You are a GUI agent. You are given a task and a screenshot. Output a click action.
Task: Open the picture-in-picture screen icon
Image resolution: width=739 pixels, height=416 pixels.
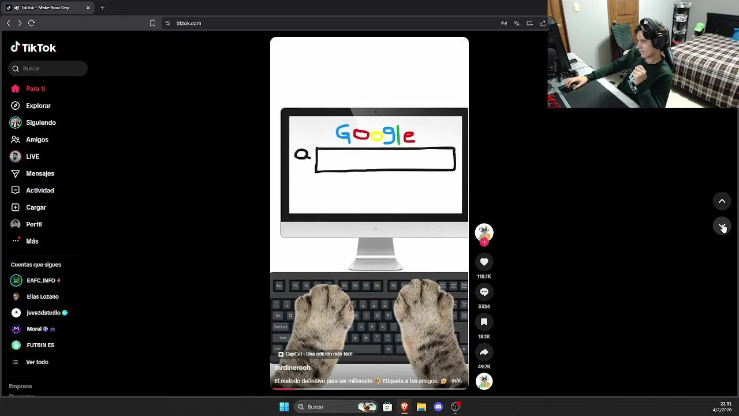529,23
